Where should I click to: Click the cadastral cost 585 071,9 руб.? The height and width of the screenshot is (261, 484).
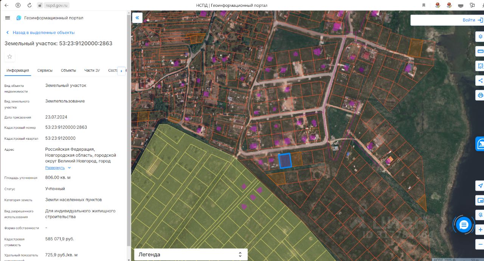60,239
